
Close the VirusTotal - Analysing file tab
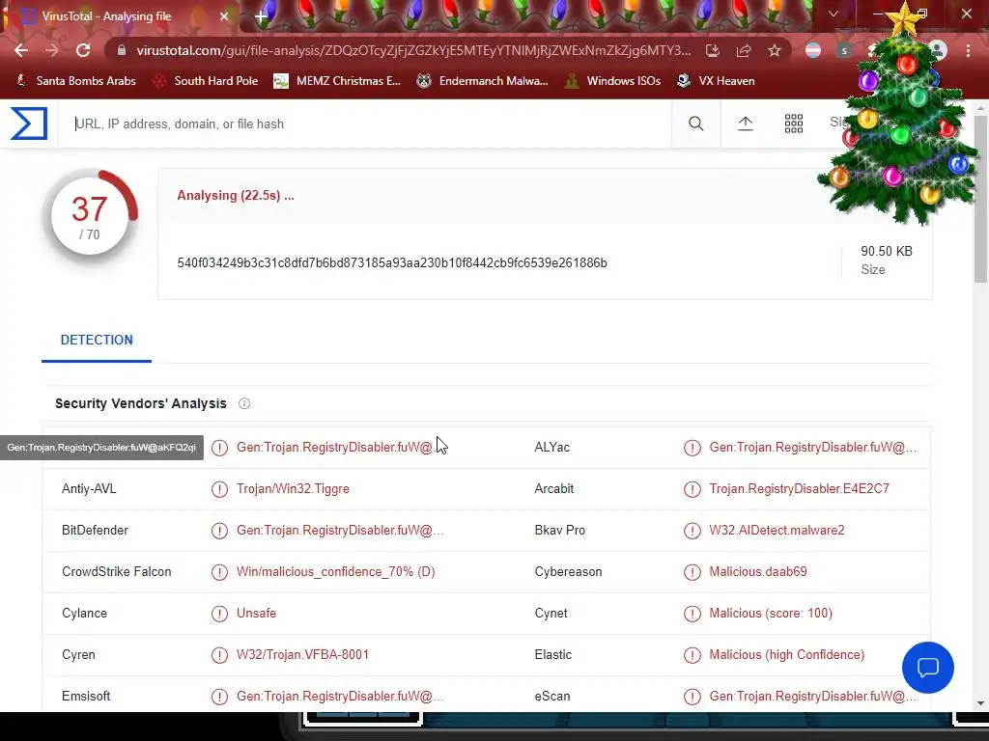click(224, 16)
